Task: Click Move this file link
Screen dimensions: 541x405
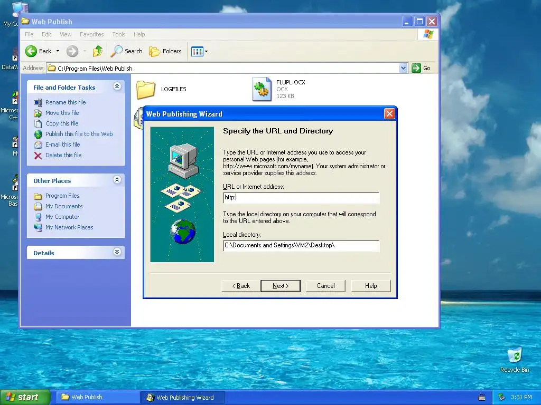Action: [62, 113]
